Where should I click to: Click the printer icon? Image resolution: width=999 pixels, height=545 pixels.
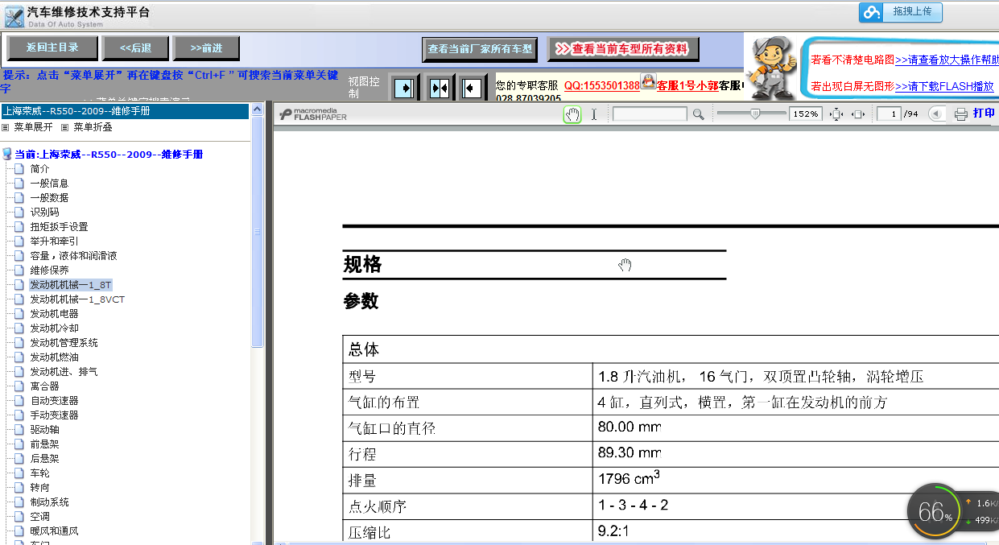coord(960,114)
